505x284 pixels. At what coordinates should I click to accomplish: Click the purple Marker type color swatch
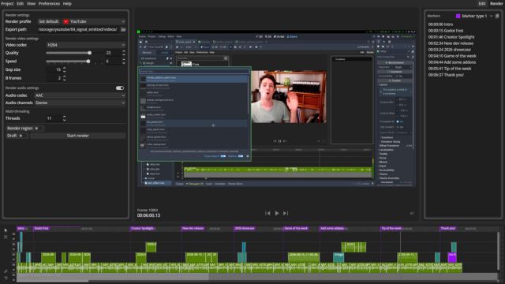[x=458, y=16]
